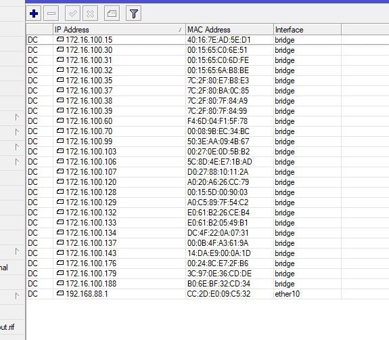Click MAC address 00:08:9B:EC:34:BC
Screen dimensions: 389x340
pos(219,131)
